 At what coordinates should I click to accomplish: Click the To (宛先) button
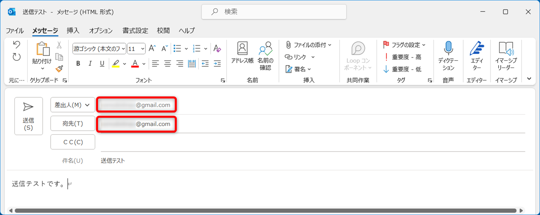[x=73, y=123]
